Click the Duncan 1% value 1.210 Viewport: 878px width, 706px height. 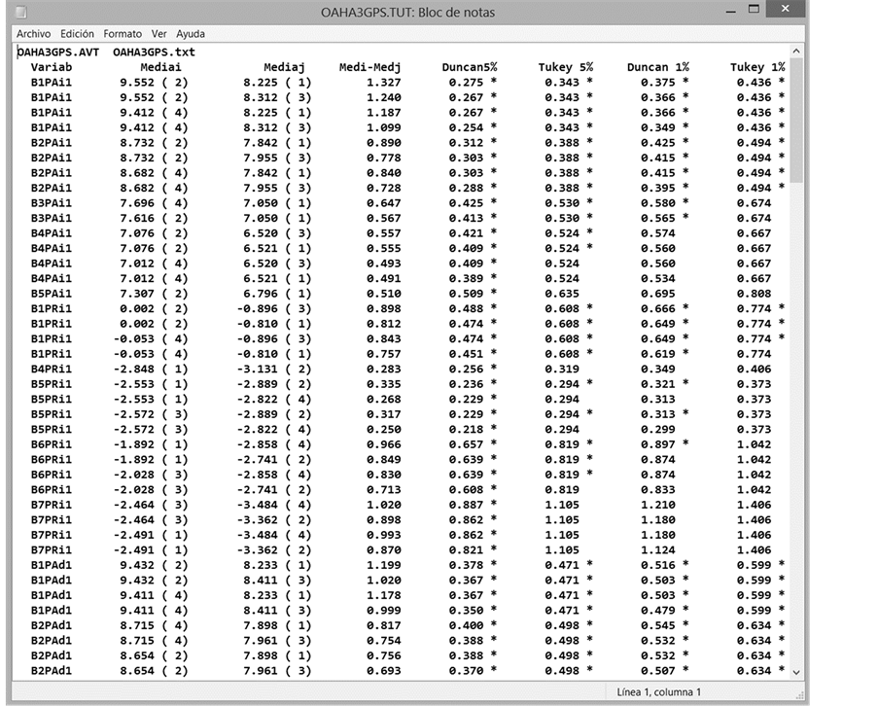point(658,506)
